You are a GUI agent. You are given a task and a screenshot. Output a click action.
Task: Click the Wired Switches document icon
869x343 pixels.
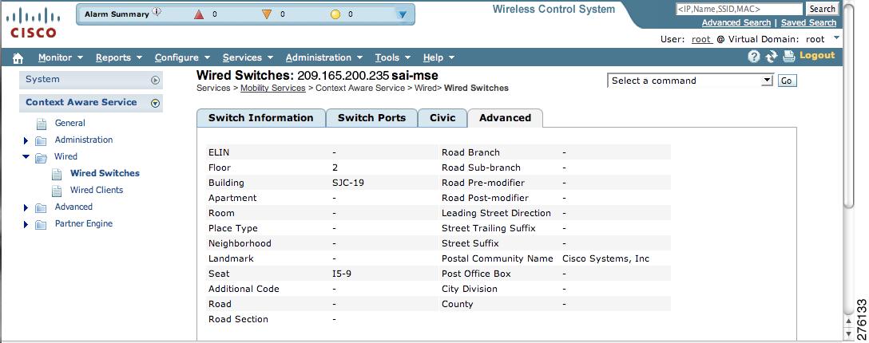click(57, 174)
